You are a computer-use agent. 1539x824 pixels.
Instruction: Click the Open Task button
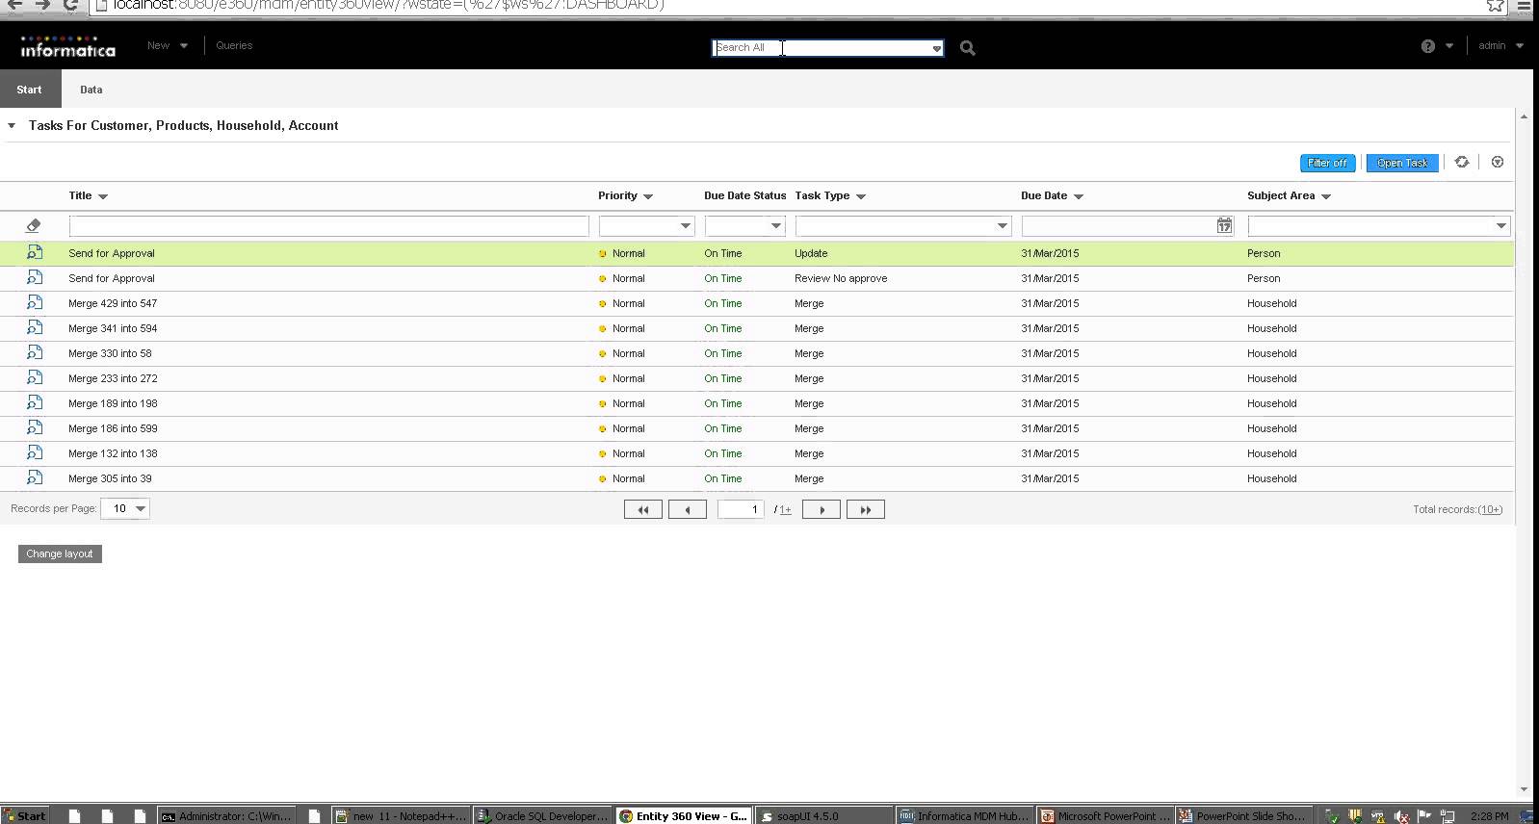(x=1402, y=164)
